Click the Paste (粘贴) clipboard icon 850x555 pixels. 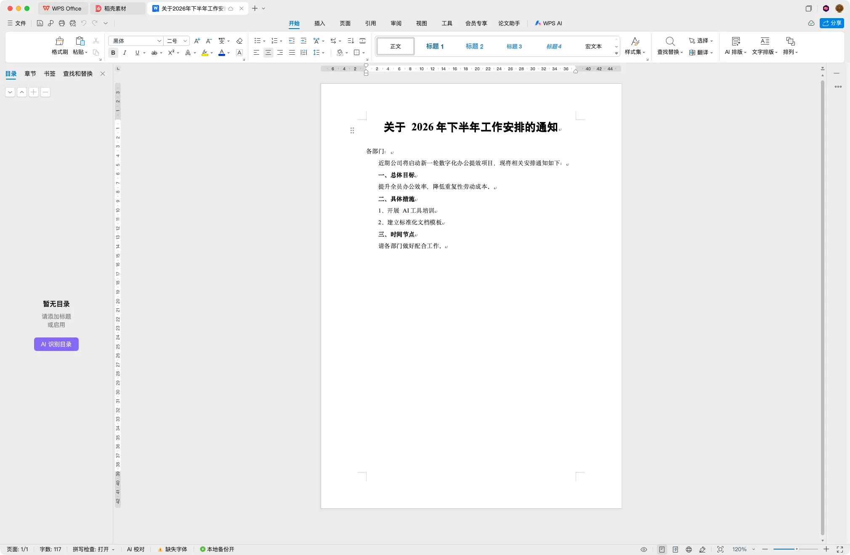[80, 41]
